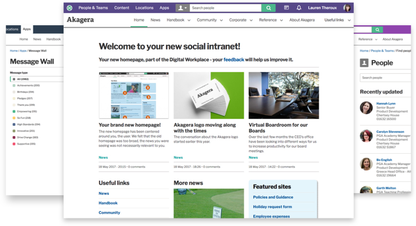Screen dimensions: 416x226
Task: Filter Message Wall by So Fun (218)
Action: pyautogui.click(x=22, y=118)
